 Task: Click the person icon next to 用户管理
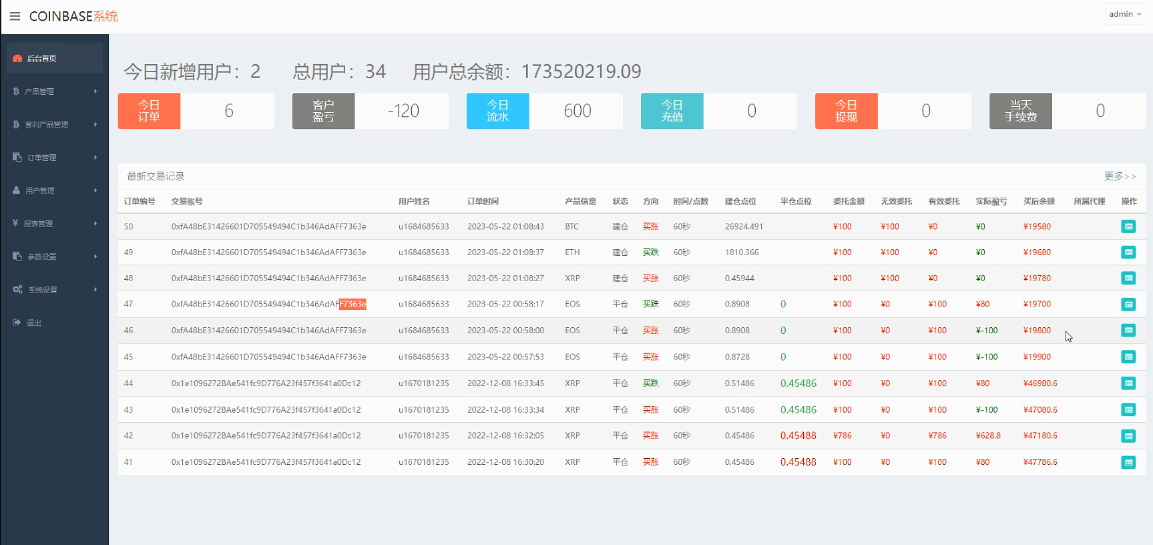point(17,190)
